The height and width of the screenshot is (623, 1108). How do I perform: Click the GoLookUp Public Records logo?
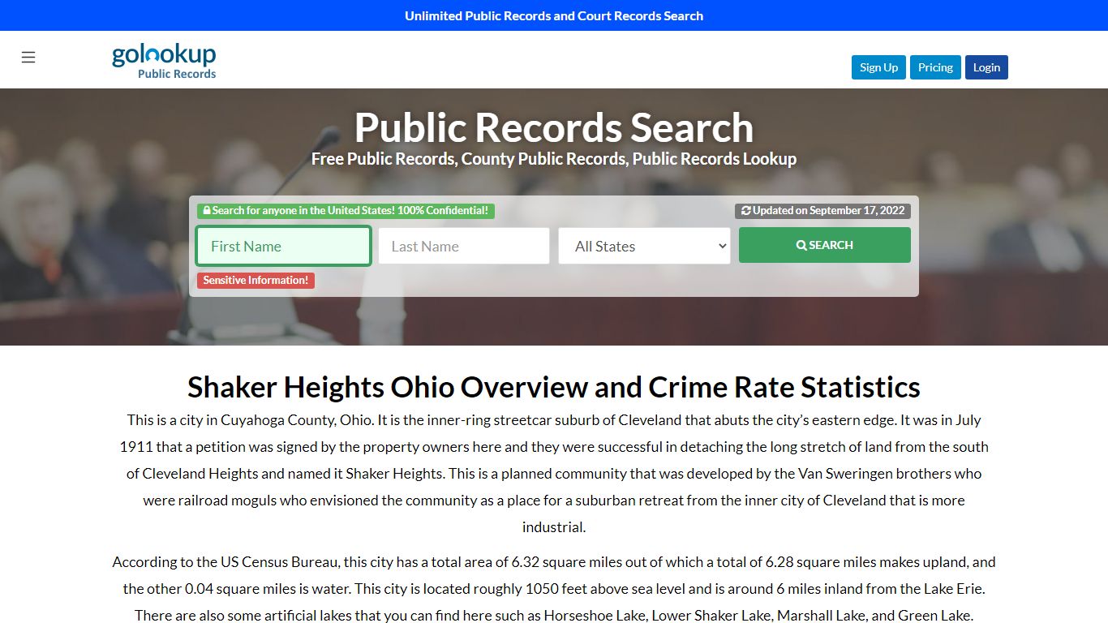(164, 61)
